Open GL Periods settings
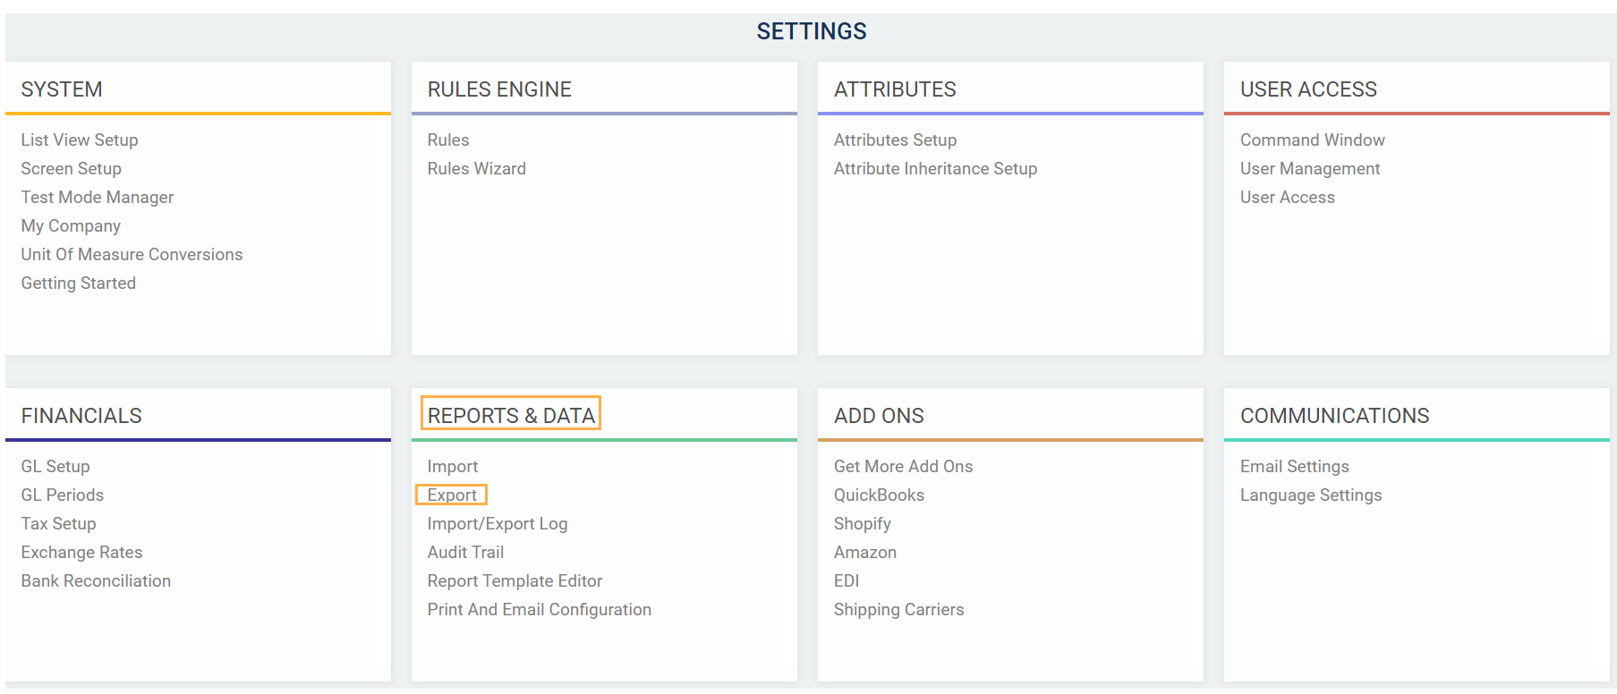This screenshot has width=1617, height=694. click(63, 495)
